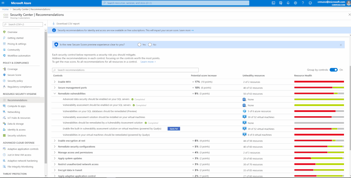351x178 pixels.
Task: Close the Security Center blade
Action: (350, 14)
